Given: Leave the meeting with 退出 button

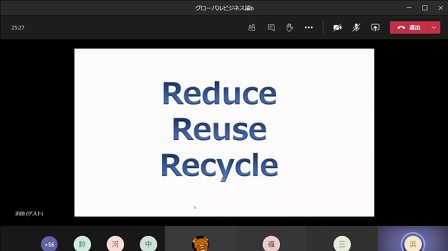Looking at the screenshot, I should [408, 28].
